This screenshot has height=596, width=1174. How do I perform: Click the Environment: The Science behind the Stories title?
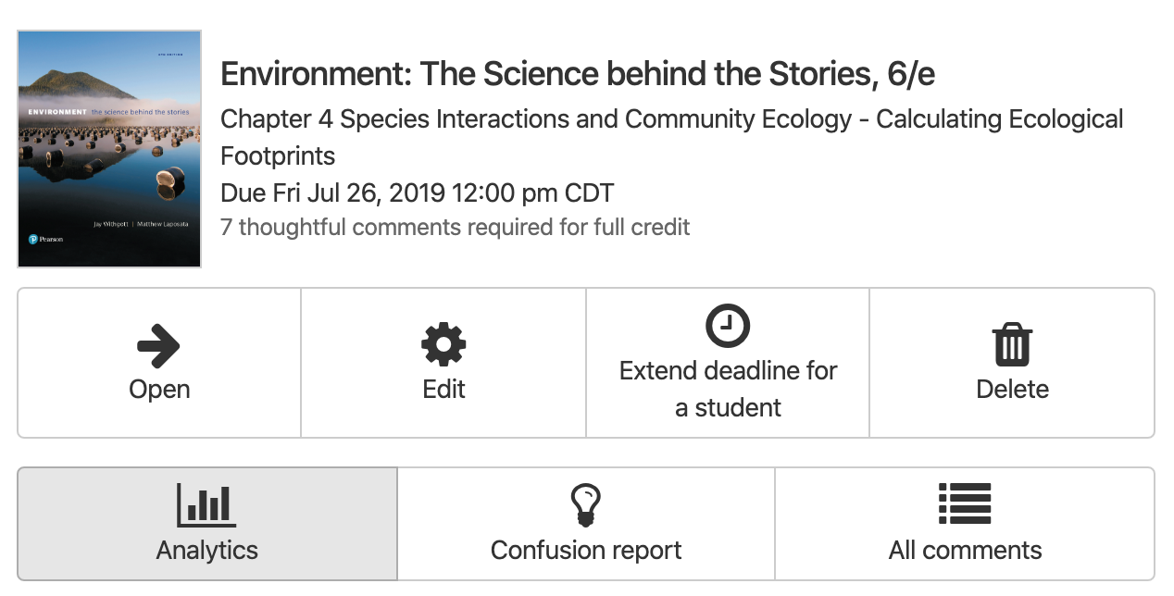[578, 74]
